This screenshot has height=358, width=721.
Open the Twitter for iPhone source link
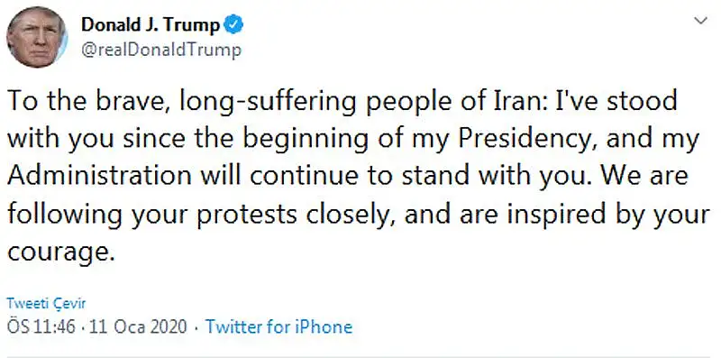pyautogui.click(x=278, y=326)
